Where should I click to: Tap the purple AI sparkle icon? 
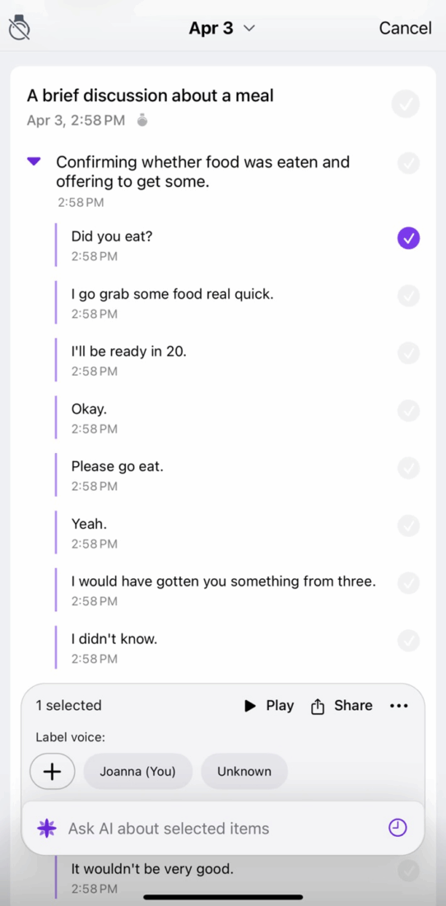(x=47, y=829)
